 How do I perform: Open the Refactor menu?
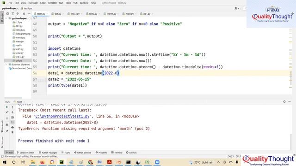pyautogui.click(x=52, y=3)
